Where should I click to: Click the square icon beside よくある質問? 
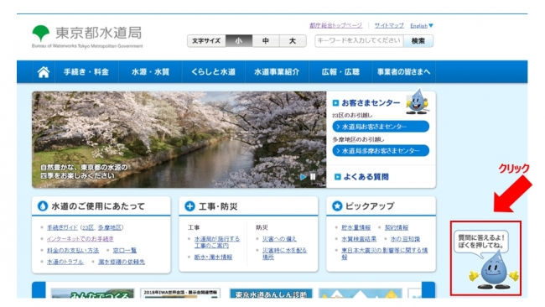point(337,177)
